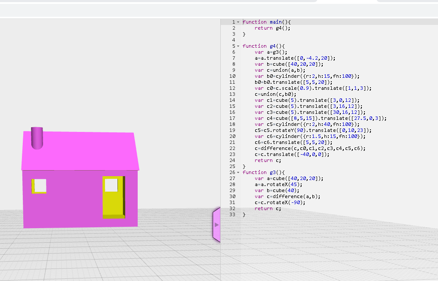Click the chimney on the house model

click(x=37, y=137)
